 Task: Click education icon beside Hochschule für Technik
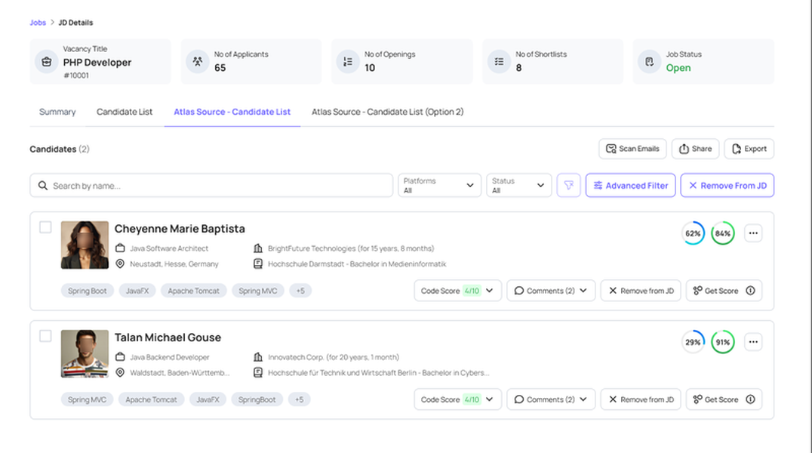tap(258, 373)
